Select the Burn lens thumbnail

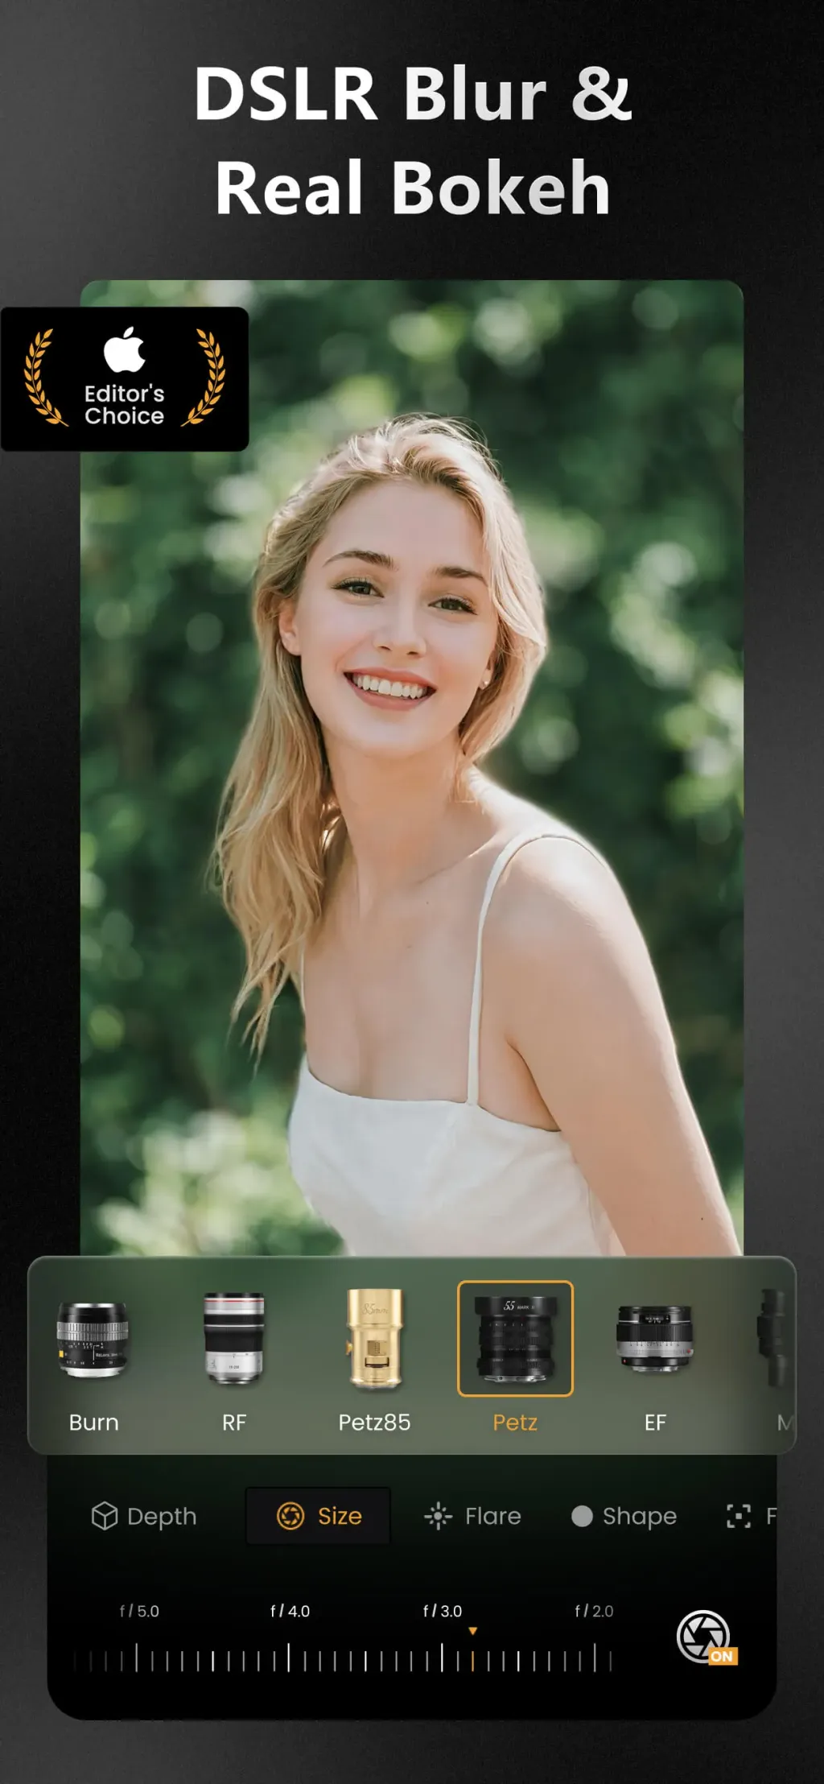93,1340
